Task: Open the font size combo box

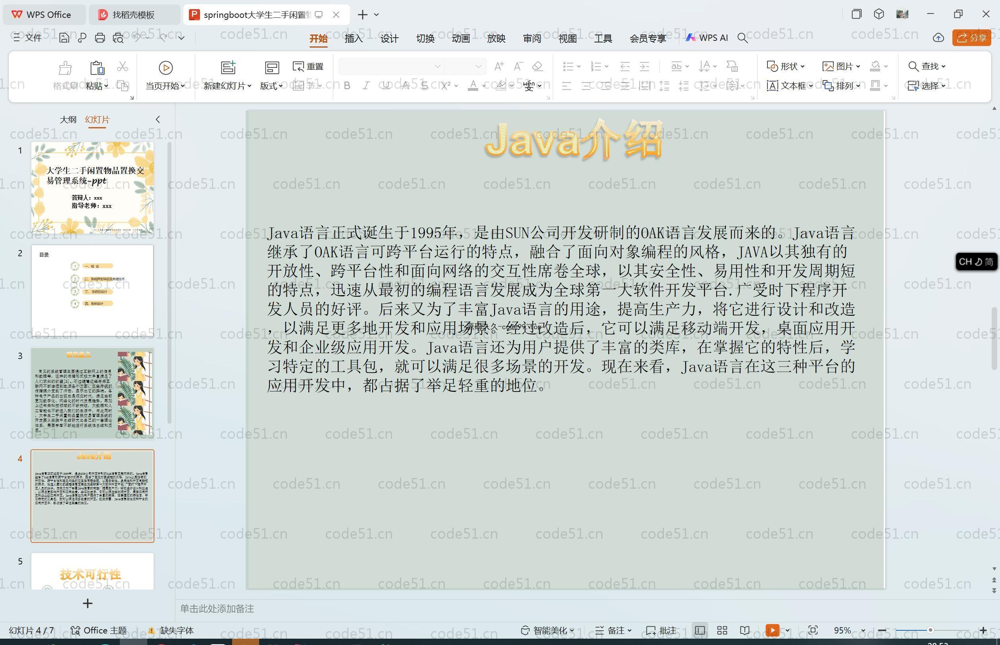Action: coord(465,66)
